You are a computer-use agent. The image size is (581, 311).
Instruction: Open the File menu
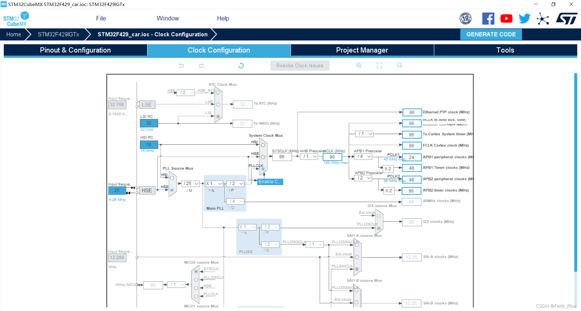coord(101,18)
